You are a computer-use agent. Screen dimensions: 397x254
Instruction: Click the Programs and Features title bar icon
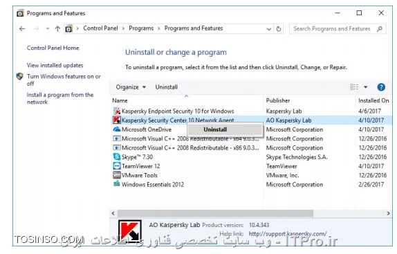pyautogui.click(x=20, y=13)
